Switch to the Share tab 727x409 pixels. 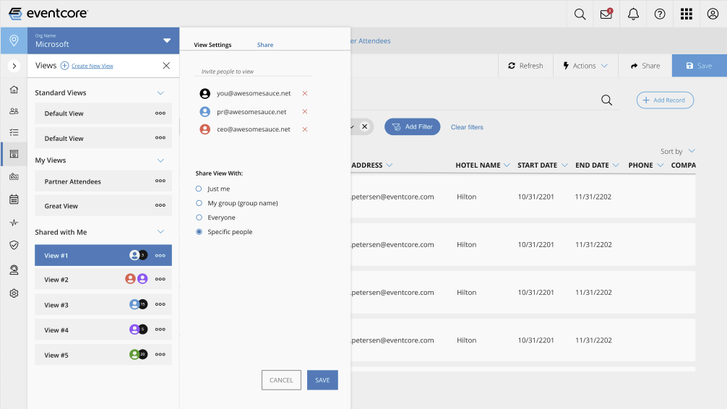click(265, 45)
